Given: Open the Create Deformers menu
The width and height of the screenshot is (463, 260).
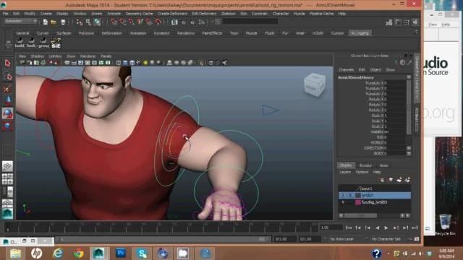Looking at the screenshot, I should [x=172, y=14].
